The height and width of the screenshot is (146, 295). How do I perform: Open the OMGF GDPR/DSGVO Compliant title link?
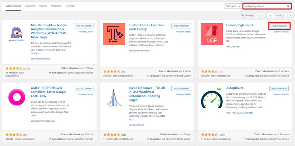[x=49, y=92]
